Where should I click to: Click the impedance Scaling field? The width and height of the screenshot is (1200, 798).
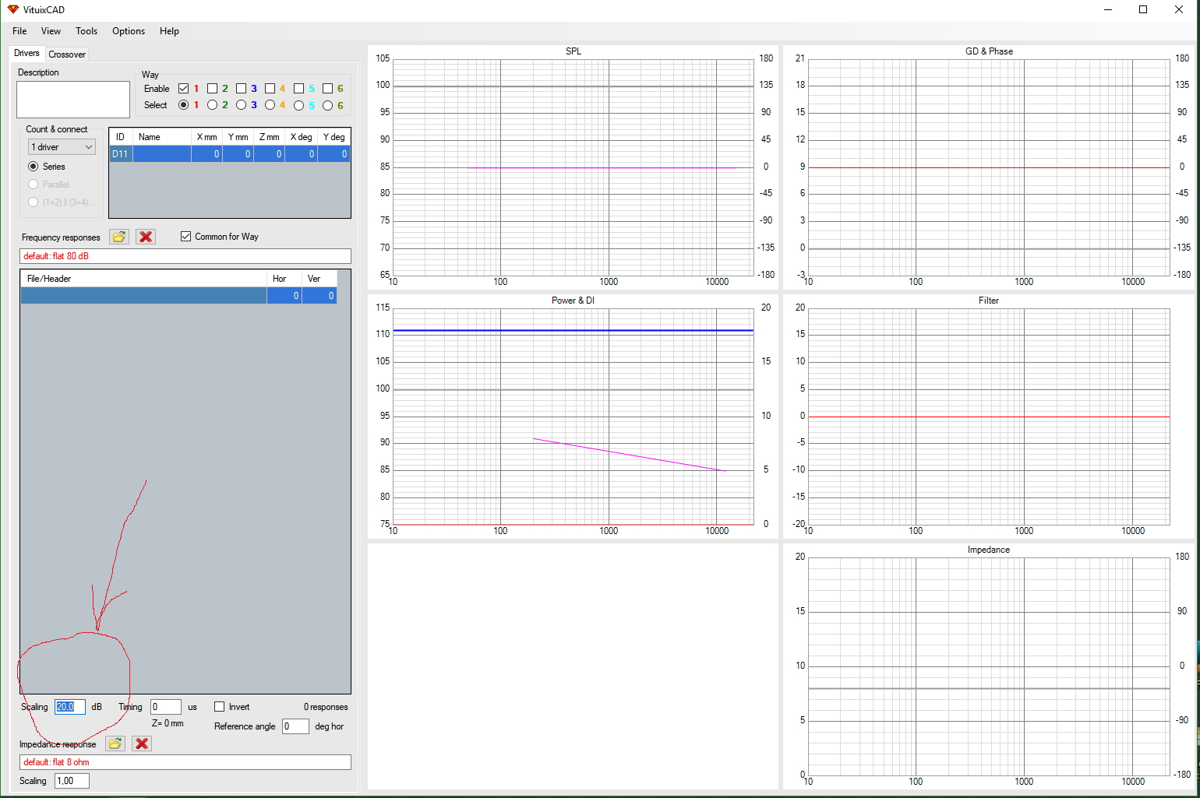[72, 781]
